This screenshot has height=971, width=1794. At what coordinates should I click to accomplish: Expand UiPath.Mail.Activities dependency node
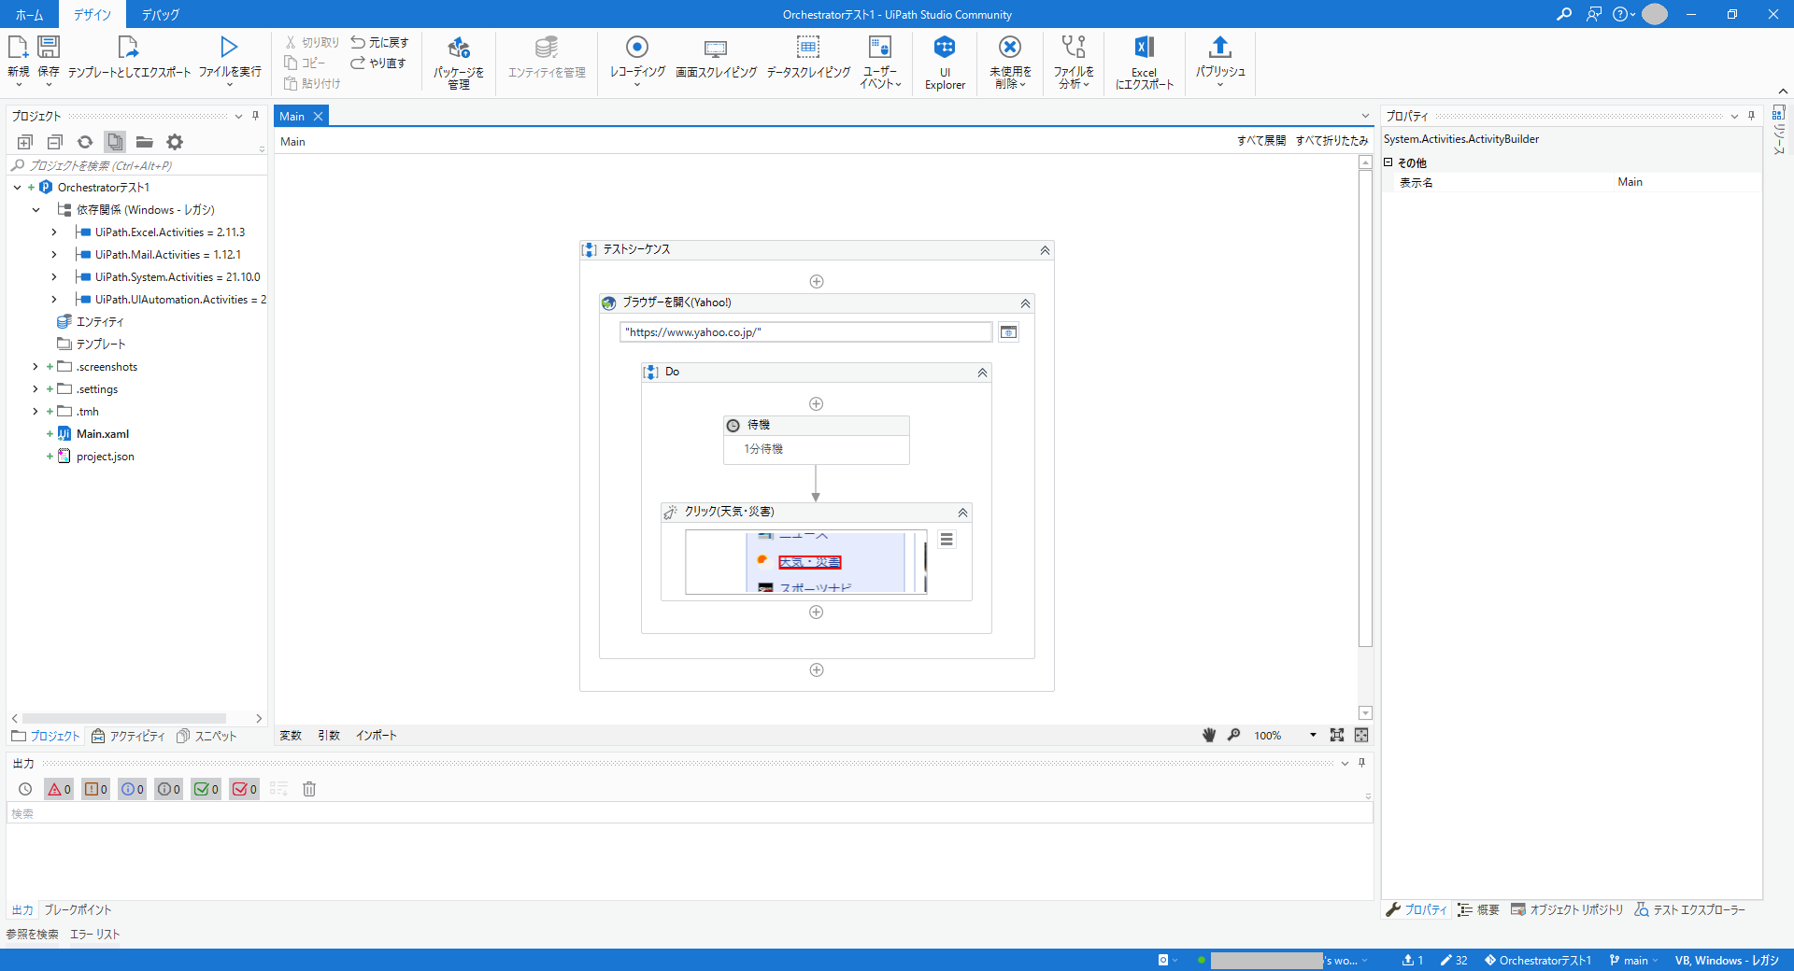(53, 255)
